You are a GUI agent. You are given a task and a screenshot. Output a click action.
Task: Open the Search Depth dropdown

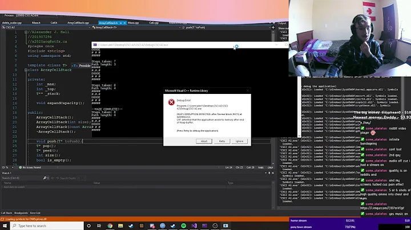tap(81, 178)
